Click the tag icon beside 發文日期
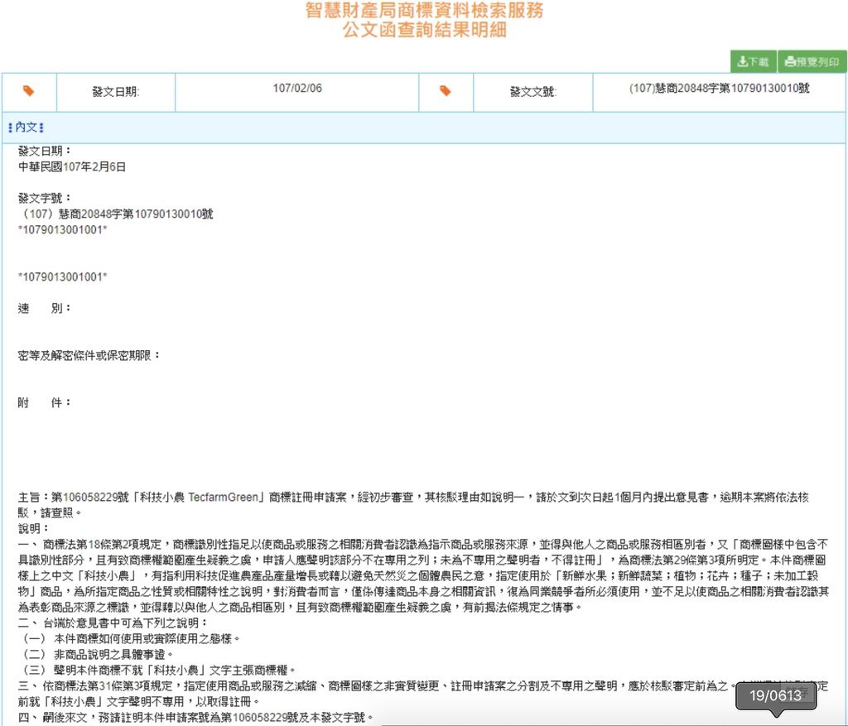The width and height of the screenshot is (848, 726). click(x=29, y=91)
